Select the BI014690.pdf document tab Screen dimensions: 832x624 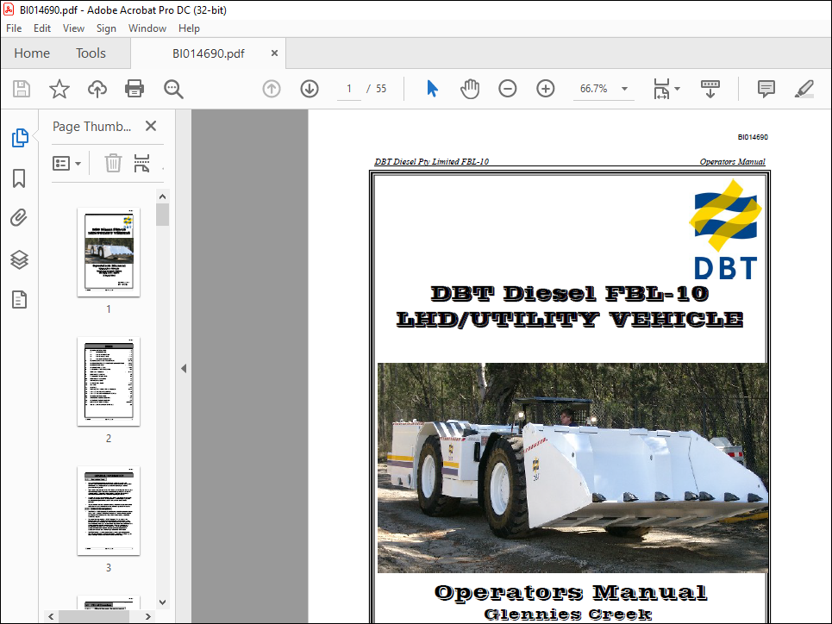(208, 53)
